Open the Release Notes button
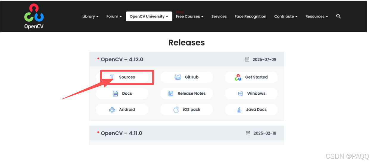 (x=186, y=93)
